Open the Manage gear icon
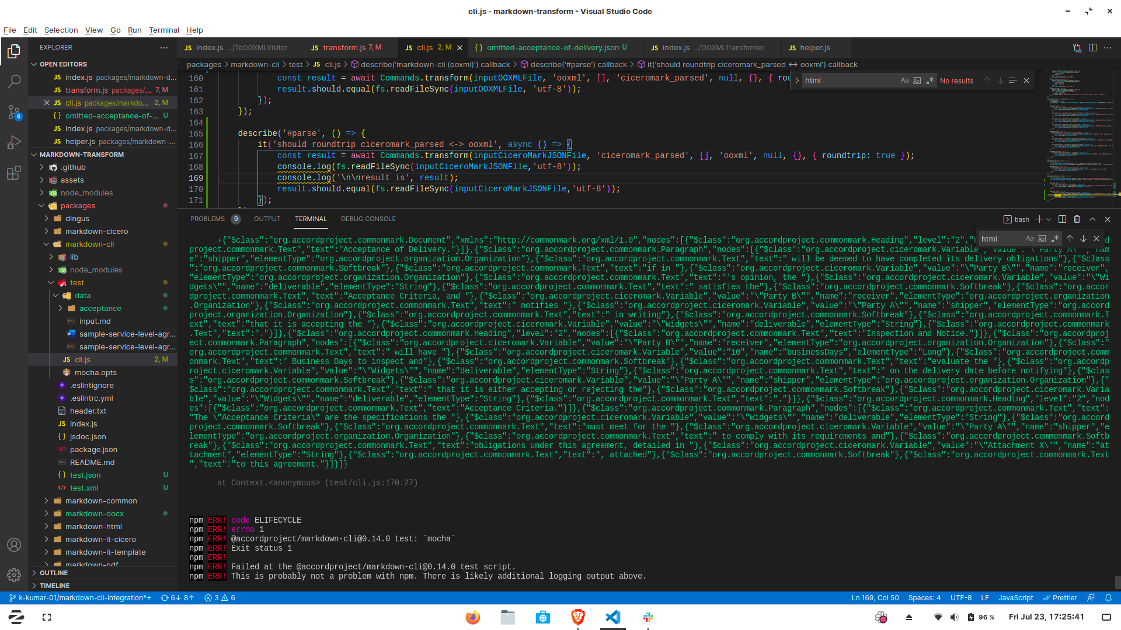Image resolution: width=1121 pixels, height=630 pixels. coord(14,575)
